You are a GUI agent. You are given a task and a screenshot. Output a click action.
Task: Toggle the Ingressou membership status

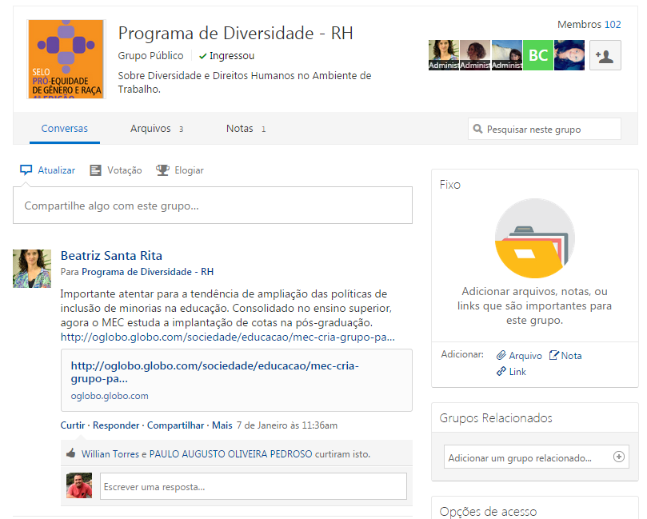(x=226, y=56)
